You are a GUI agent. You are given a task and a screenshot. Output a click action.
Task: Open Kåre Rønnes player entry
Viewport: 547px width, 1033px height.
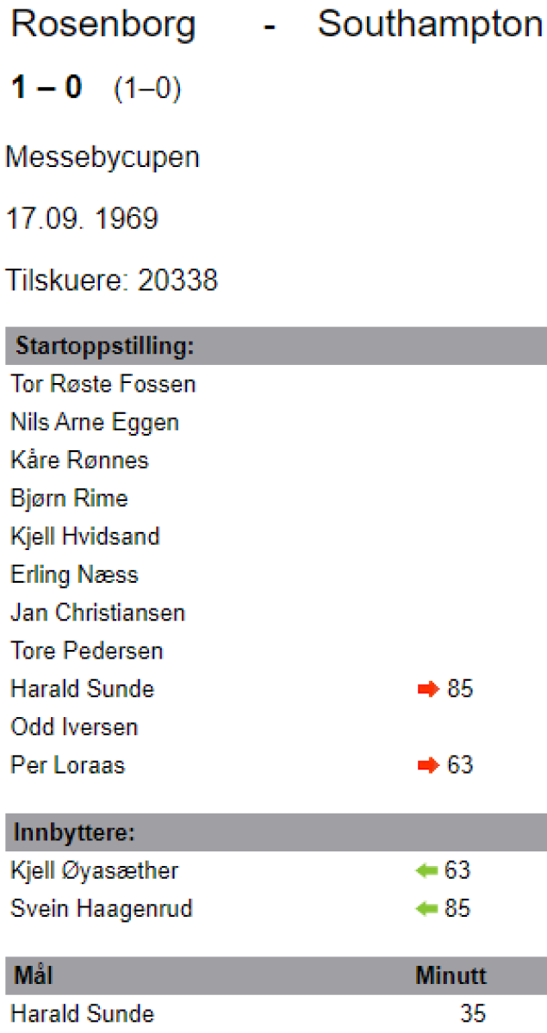(79, 461)
